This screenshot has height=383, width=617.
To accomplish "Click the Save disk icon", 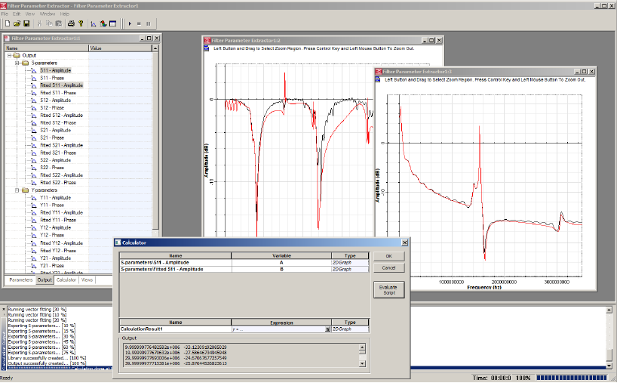I will pyautogui.click(x=26, y=23).
